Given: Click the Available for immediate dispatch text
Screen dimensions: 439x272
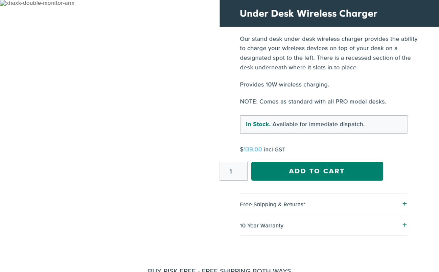Looking at the screenshot, I should click(x=318, y=124).
